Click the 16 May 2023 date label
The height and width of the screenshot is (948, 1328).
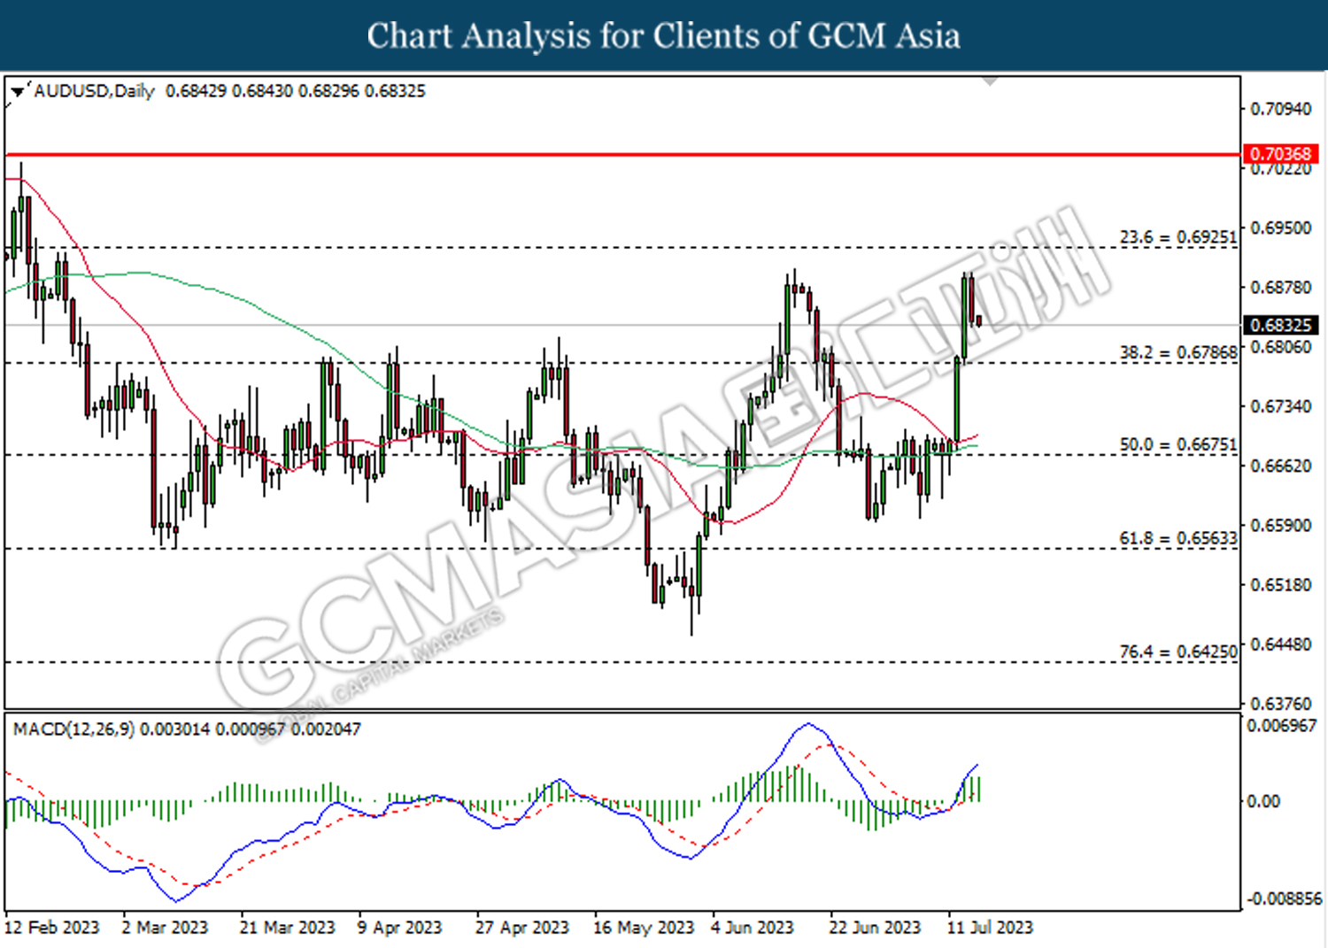(644, 928)
